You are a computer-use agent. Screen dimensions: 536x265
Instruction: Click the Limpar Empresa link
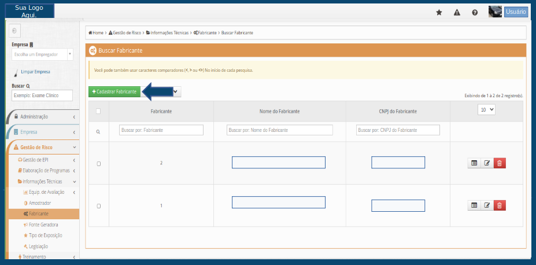35,72
